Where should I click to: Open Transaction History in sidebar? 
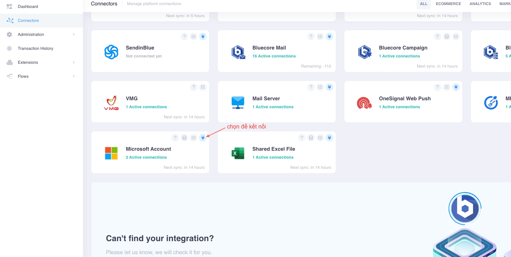pyautogui.click(x=35, y=48)
